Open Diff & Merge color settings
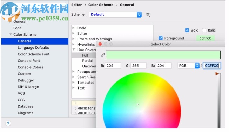 [x=28, y=87]
